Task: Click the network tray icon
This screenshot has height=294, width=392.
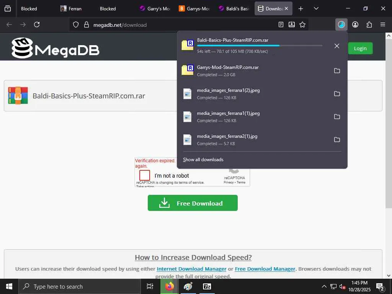Action: pos(333,286)
